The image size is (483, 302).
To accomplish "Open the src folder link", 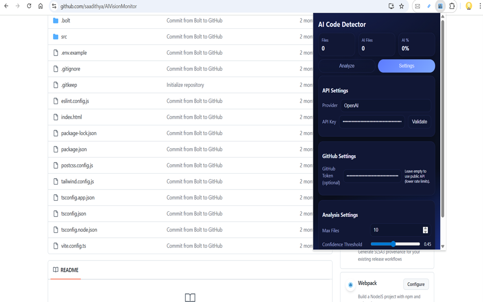I will coord(64,37).
